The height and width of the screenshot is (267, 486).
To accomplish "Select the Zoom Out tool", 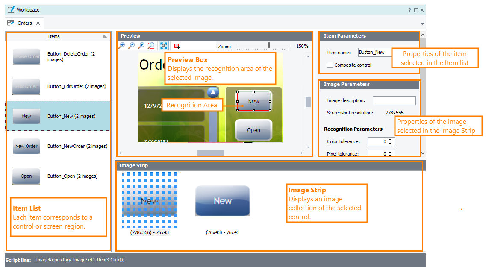I will click(x=131, y=46).
